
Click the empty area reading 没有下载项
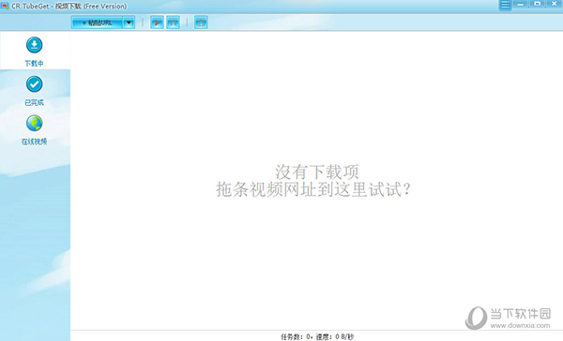[317, 171]
